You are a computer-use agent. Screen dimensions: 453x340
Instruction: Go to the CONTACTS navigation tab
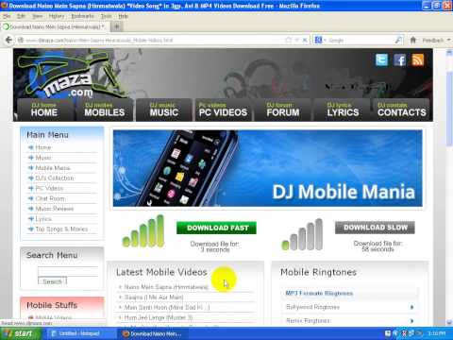(402, 110)
